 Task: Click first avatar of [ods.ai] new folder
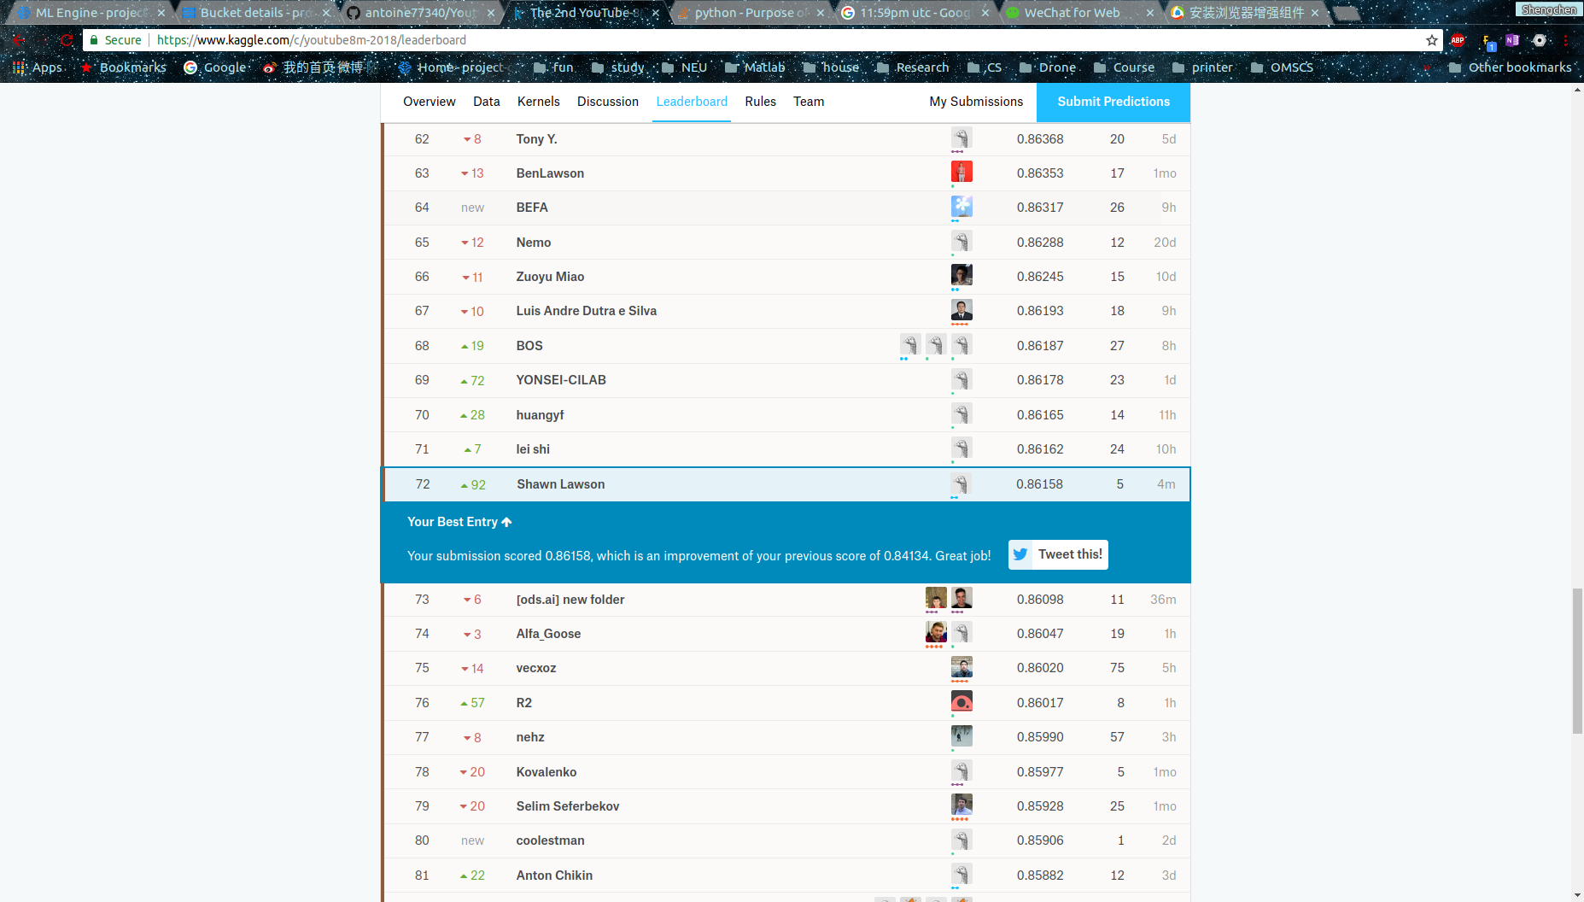pos(936,598)
